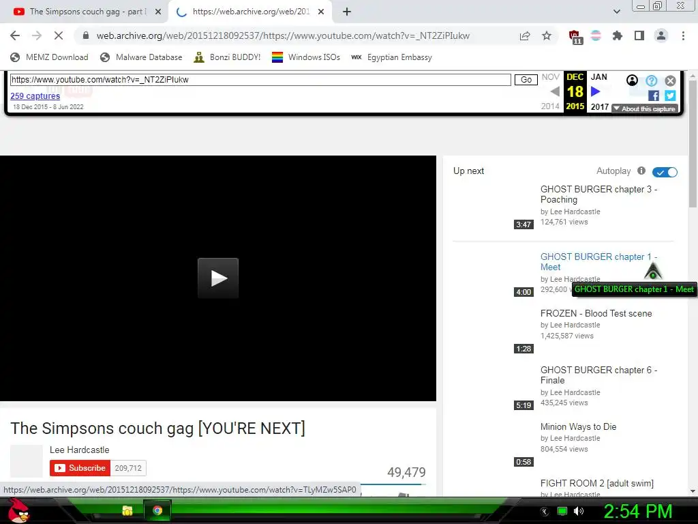Subscribe to Lee Hardcastle channel
Image resolution: width=698 pixels, height=524 pixels.
pos(80,468)
